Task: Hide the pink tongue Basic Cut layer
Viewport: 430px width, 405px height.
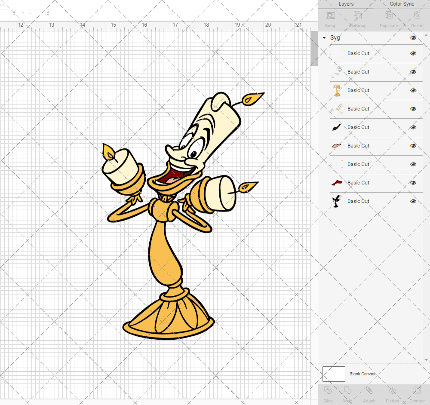Action: point(413,146)
